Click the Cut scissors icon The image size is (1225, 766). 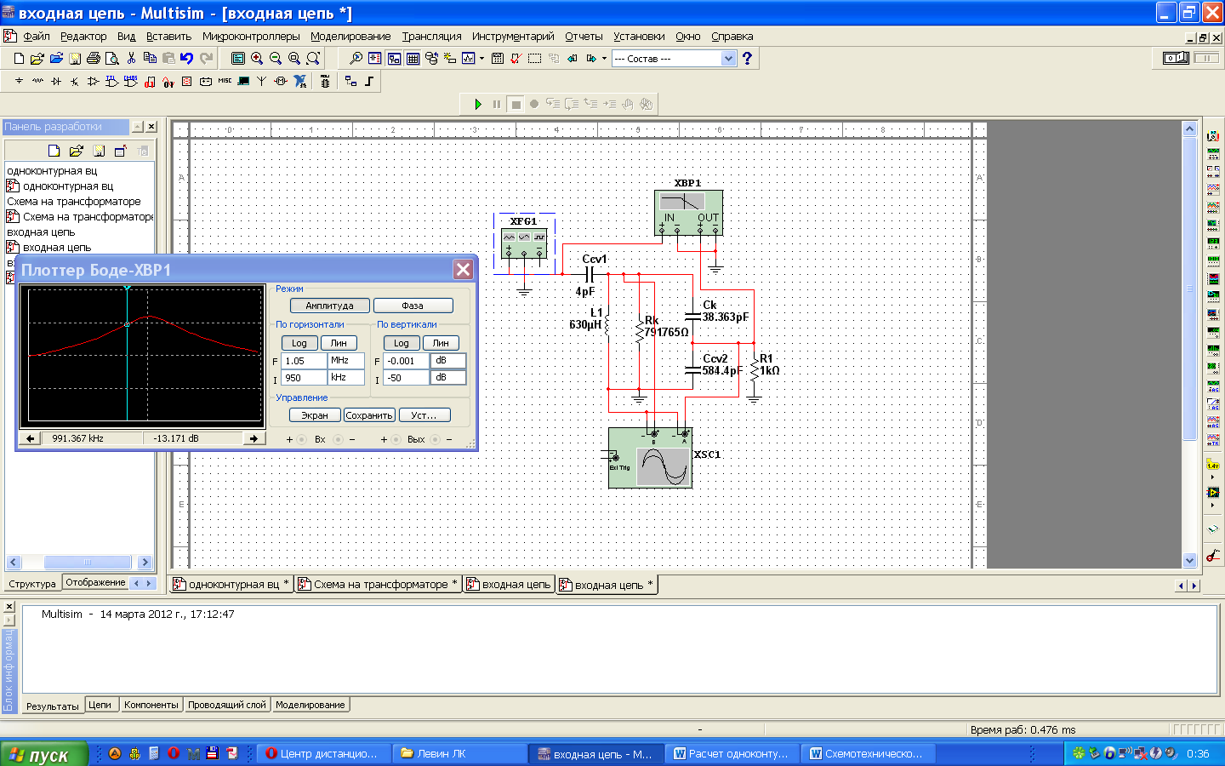pos(131,59)
